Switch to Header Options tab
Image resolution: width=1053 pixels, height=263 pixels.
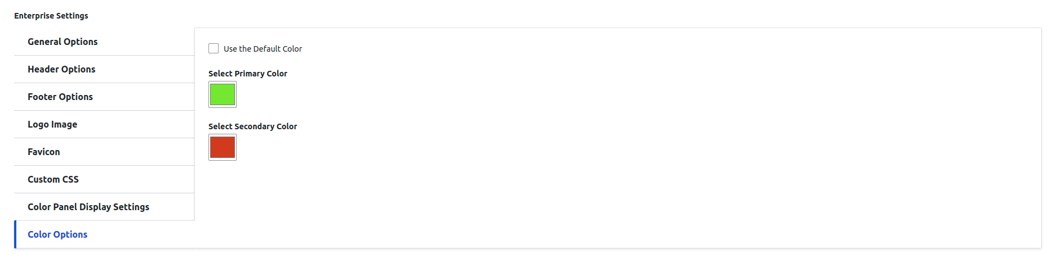pyautogui.click(x=61, y=69)
